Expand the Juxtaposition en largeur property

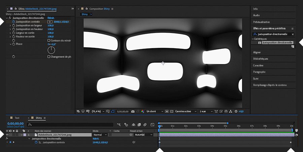click(10, 25)
